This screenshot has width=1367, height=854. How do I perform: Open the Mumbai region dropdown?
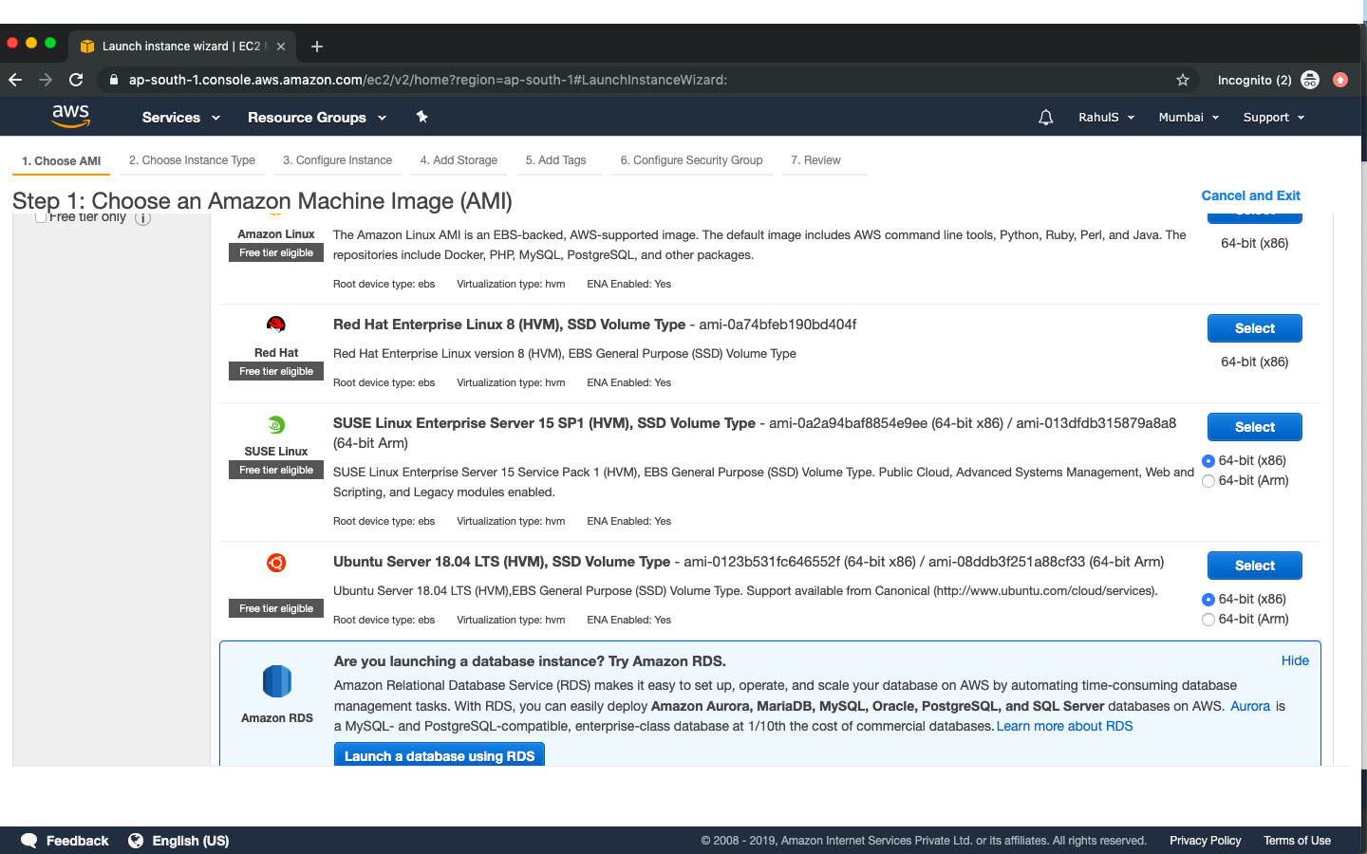tap(1188, 117)
